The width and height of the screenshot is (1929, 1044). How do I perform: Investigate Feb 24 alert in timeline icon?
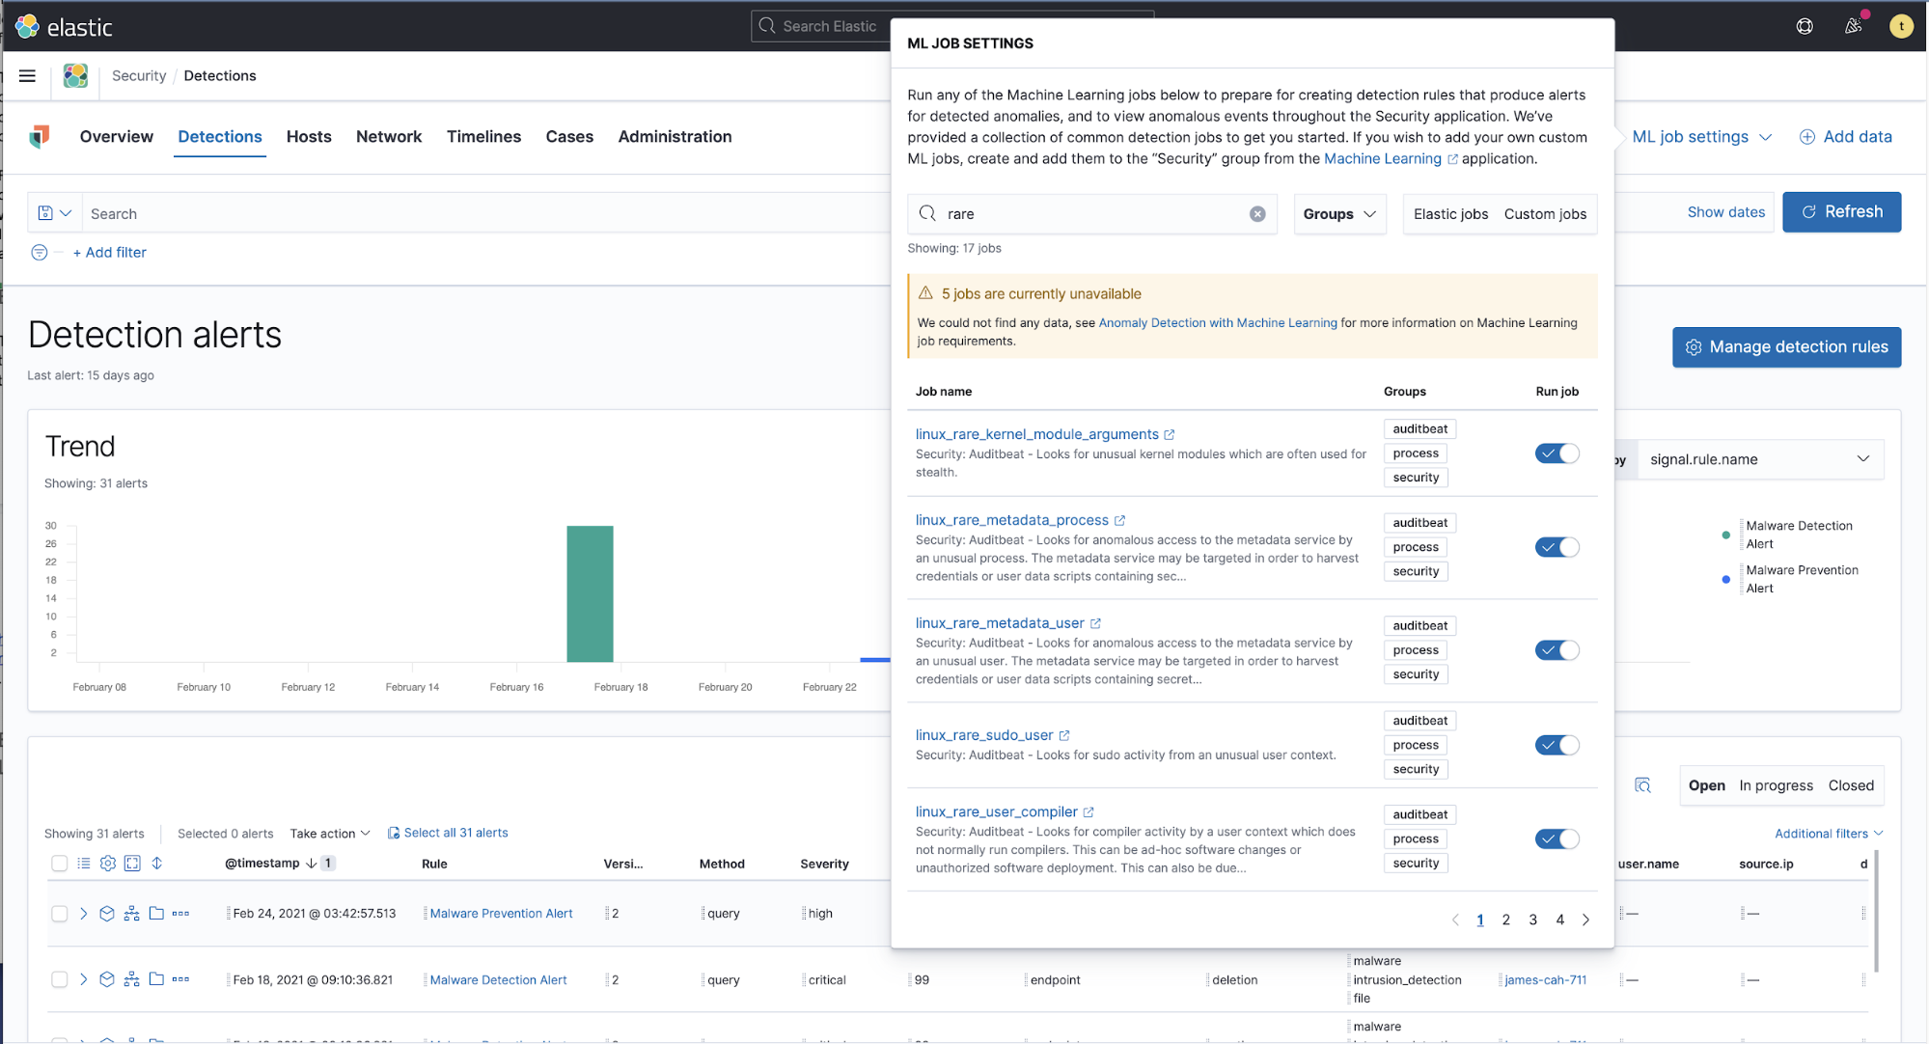click(107, 914)
